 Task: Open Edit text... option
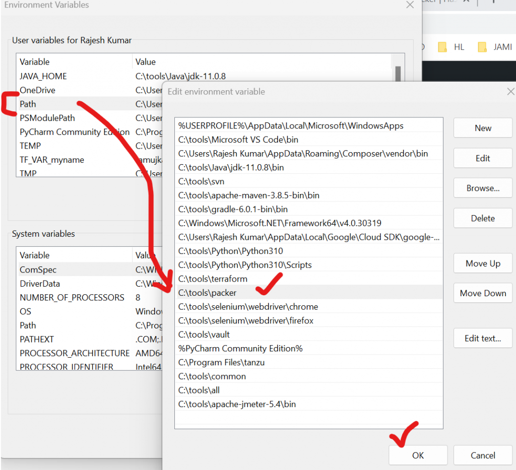coord(482,338)
